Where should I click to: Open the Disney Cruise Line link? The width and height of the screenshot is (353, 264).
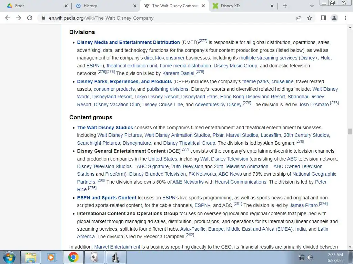[x=163, y=104]
